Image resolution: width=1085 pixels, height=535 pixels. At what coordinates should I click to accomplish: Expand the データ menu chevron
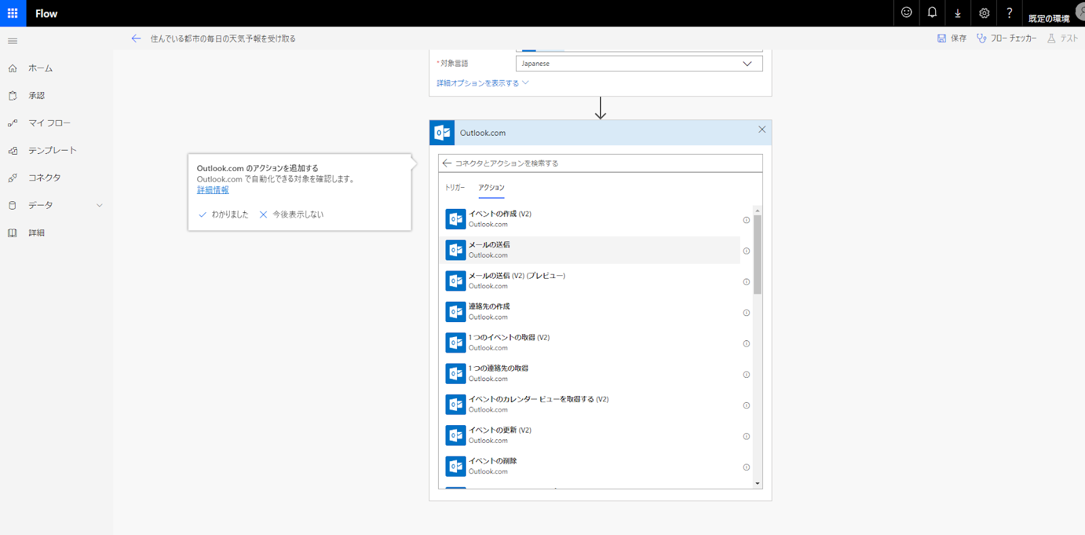coord(100,205)
